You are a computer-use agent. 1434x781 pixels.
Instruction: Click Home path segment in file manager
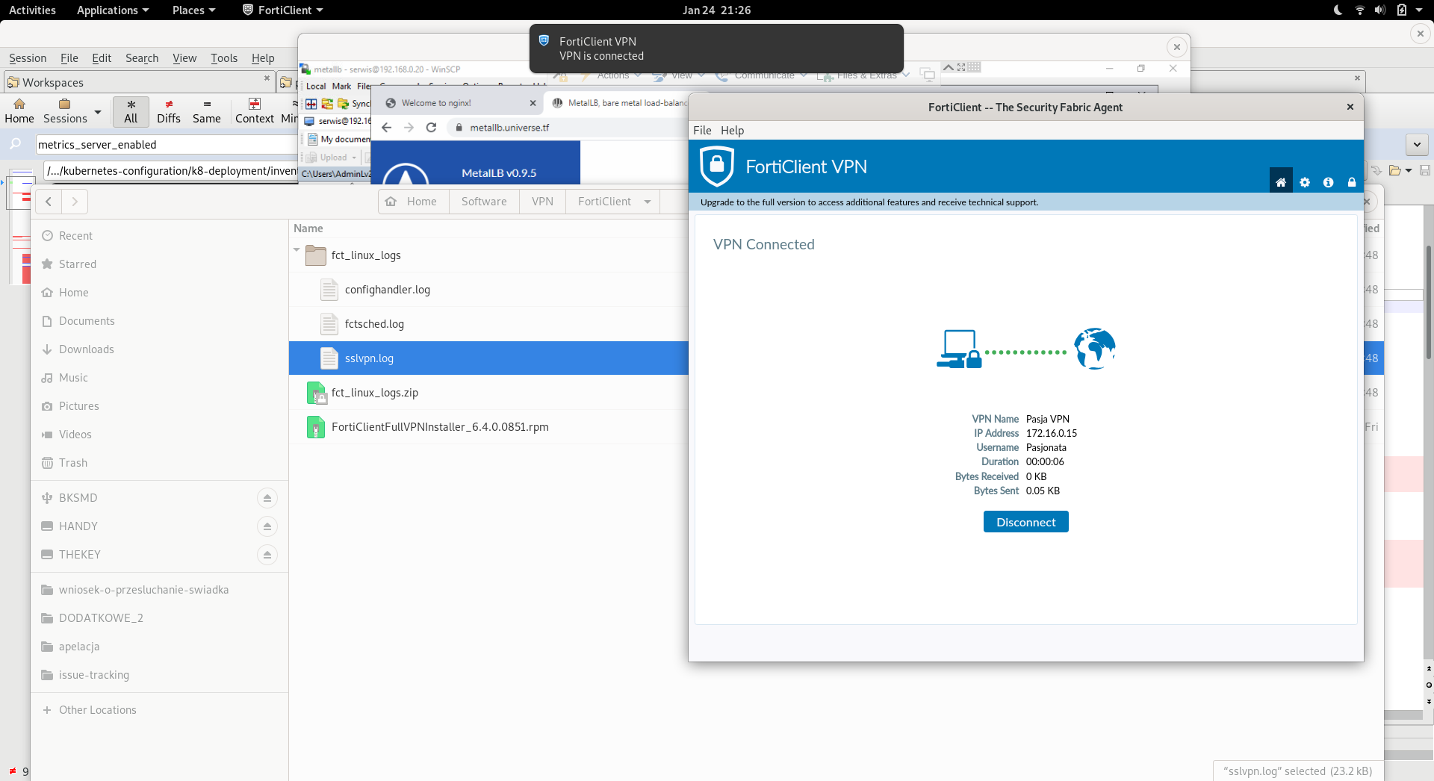pyautogui.click(x=413, y=202)
